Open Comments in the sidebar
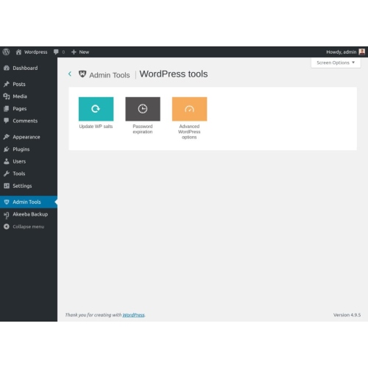The image size is (368, 368). 29,121
